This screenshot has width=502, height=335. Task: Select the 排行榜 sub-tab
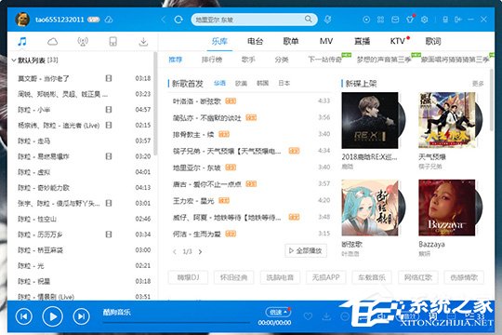click(212, 60)
